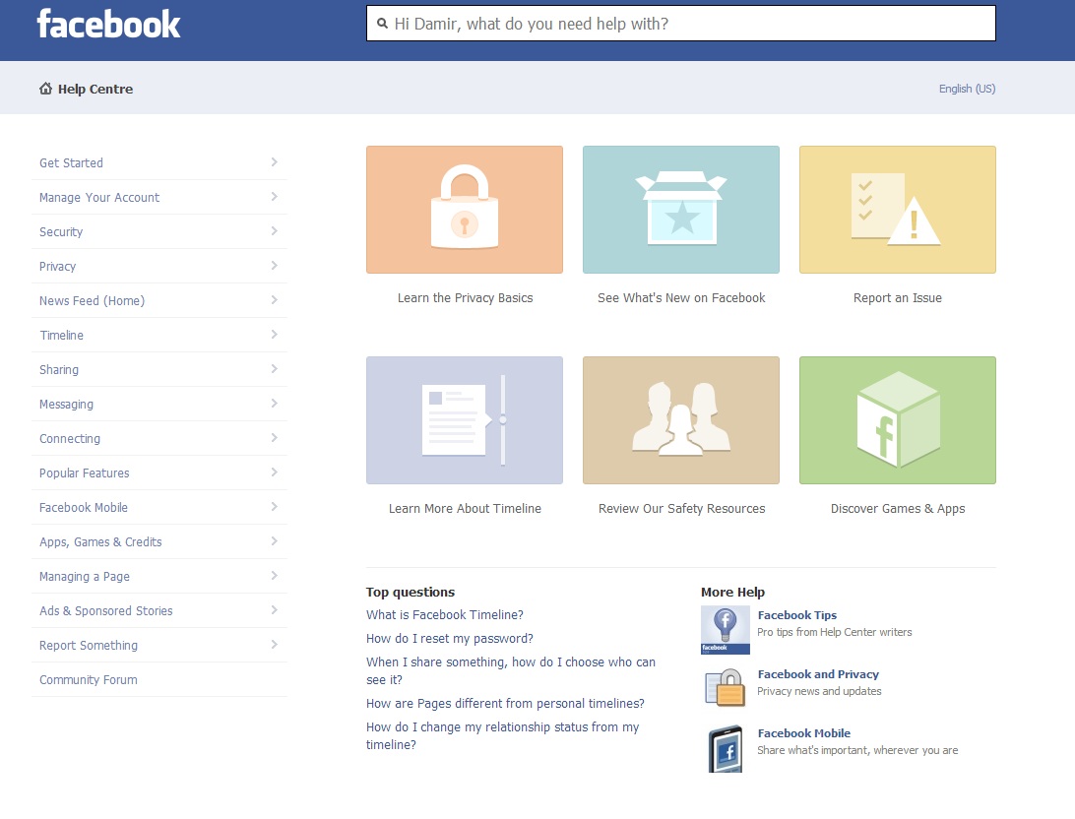Click the Help Centre home icon
Viewport: 1075px width, 819px height.
46,89
